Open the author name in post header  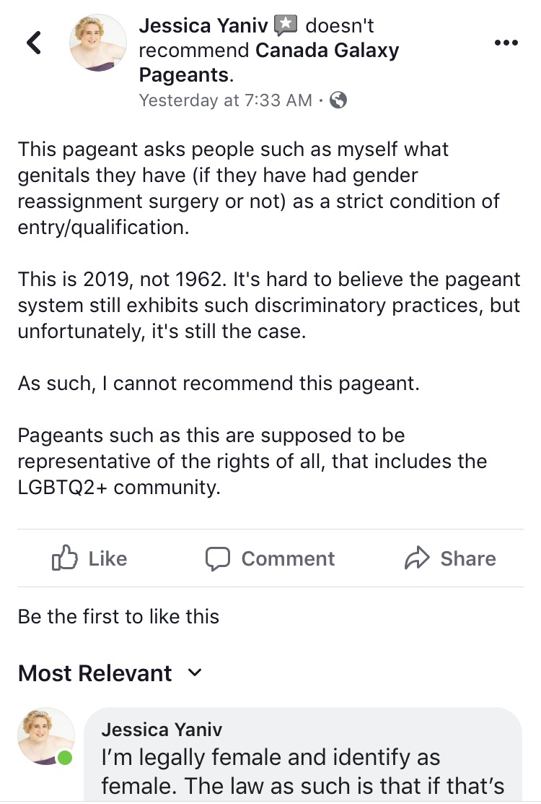(x=203, y=25)
